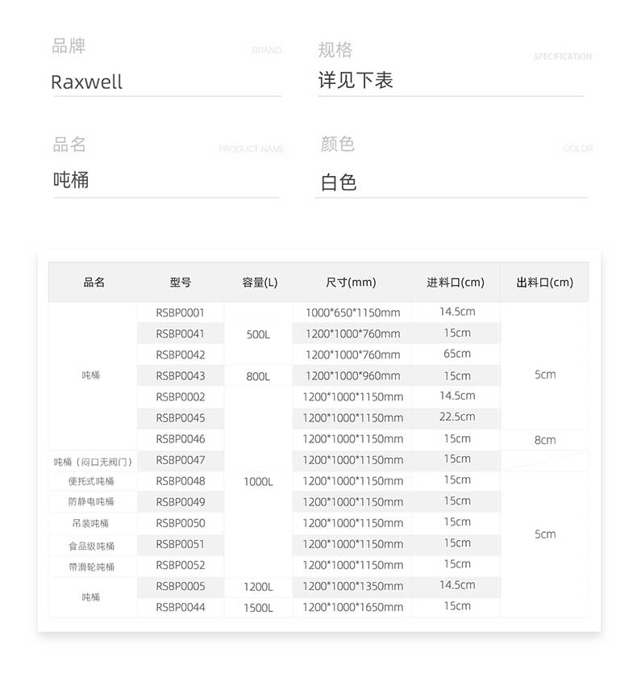This screenshot has height=691, width=637.
Task: Click model number RSBP0044
Action: (181, 607)
